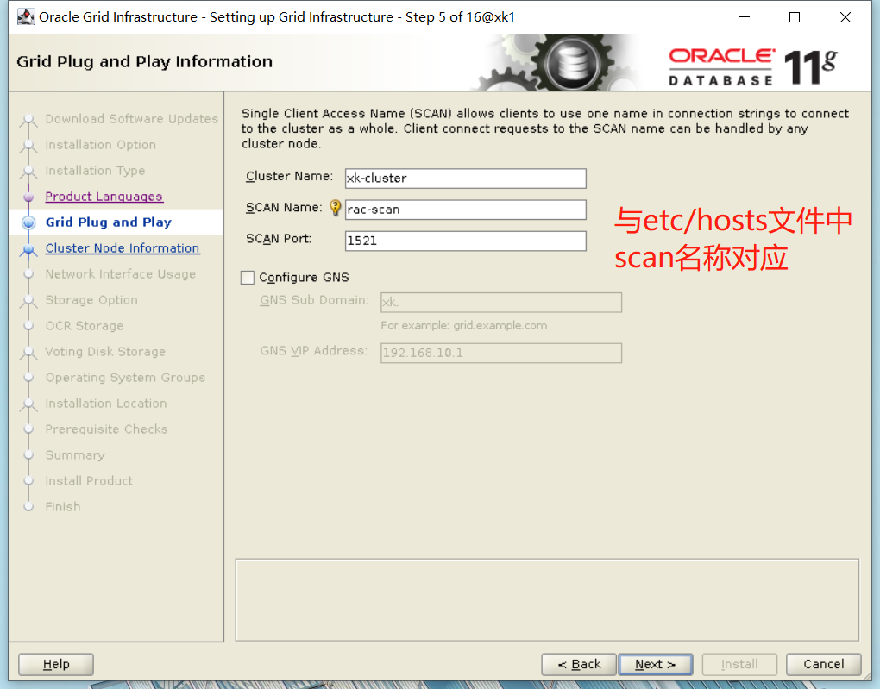Click the Help button

click(56, 664)
